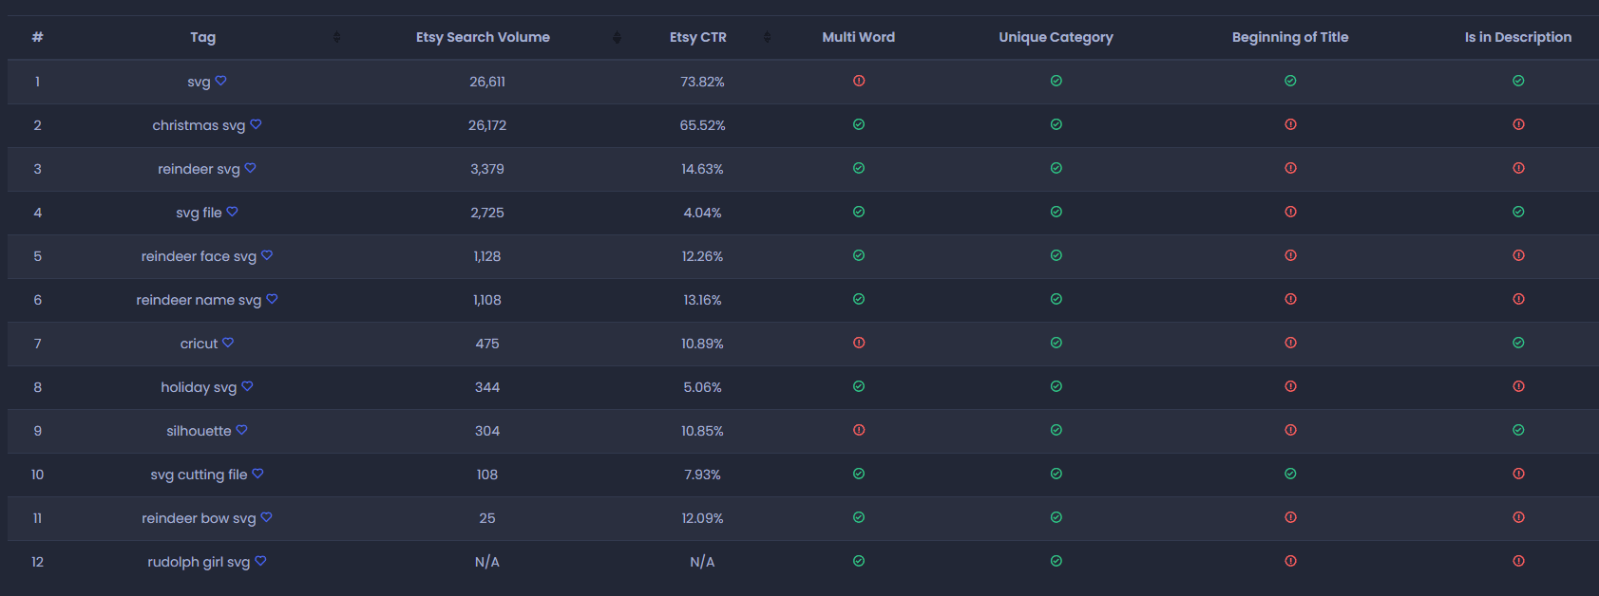Image resolution: width=1599 pixels, height=596 pixels.
Task: Click heart beside 'cricut' tag
Action: click(228, 343)
